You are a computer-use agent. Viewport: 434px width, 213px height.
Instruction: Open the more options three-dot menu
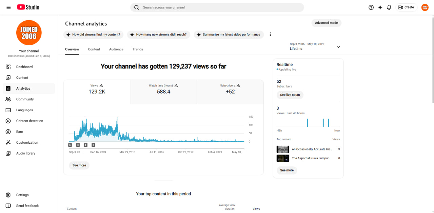[270, 34]
